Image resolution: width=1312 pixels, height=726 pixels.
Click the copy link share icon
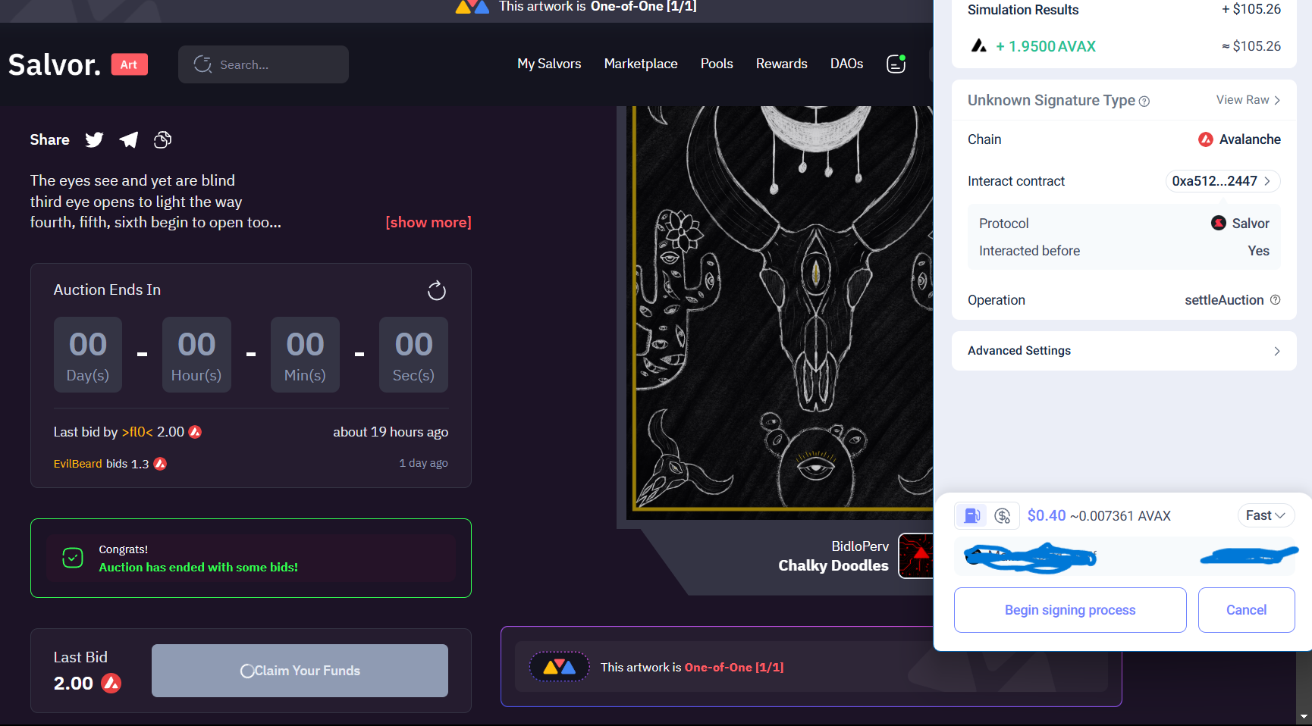(x=162, y=140)
